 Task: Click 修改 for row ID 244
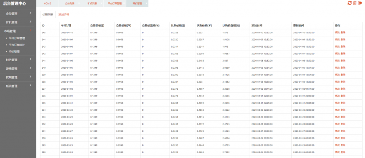(x=337, y=40)
